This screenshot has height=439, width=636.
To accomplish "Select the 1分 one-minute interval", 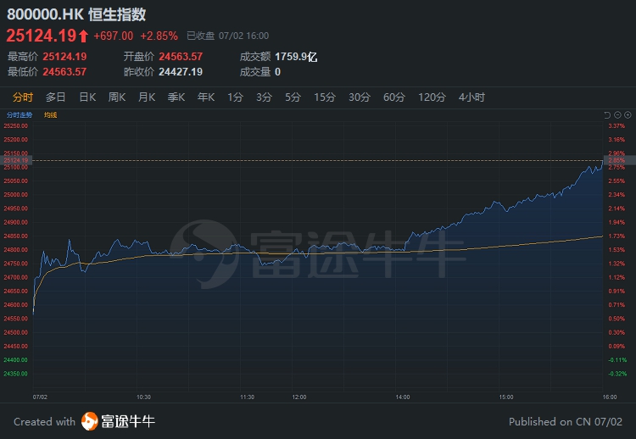I will click(x=235, y=97).
